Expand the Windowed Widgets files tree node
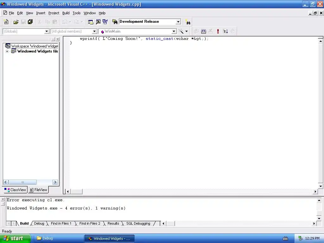This screenshot has height=243, width=324. point(7,51)
